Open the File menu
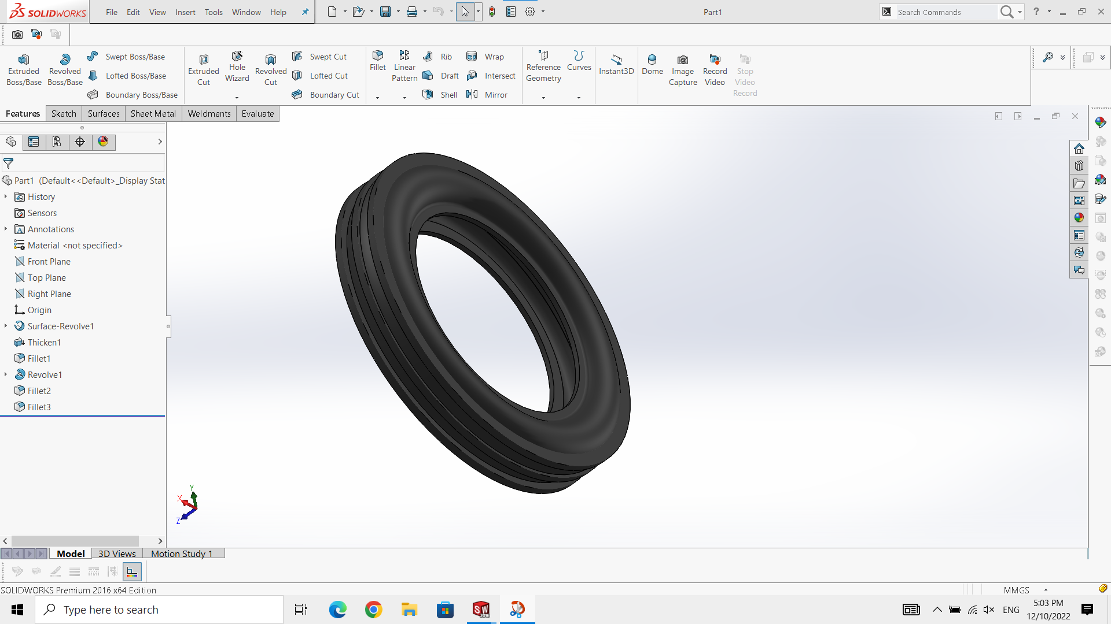This screenshot has height=624, width=1111. tap(112, 12)
